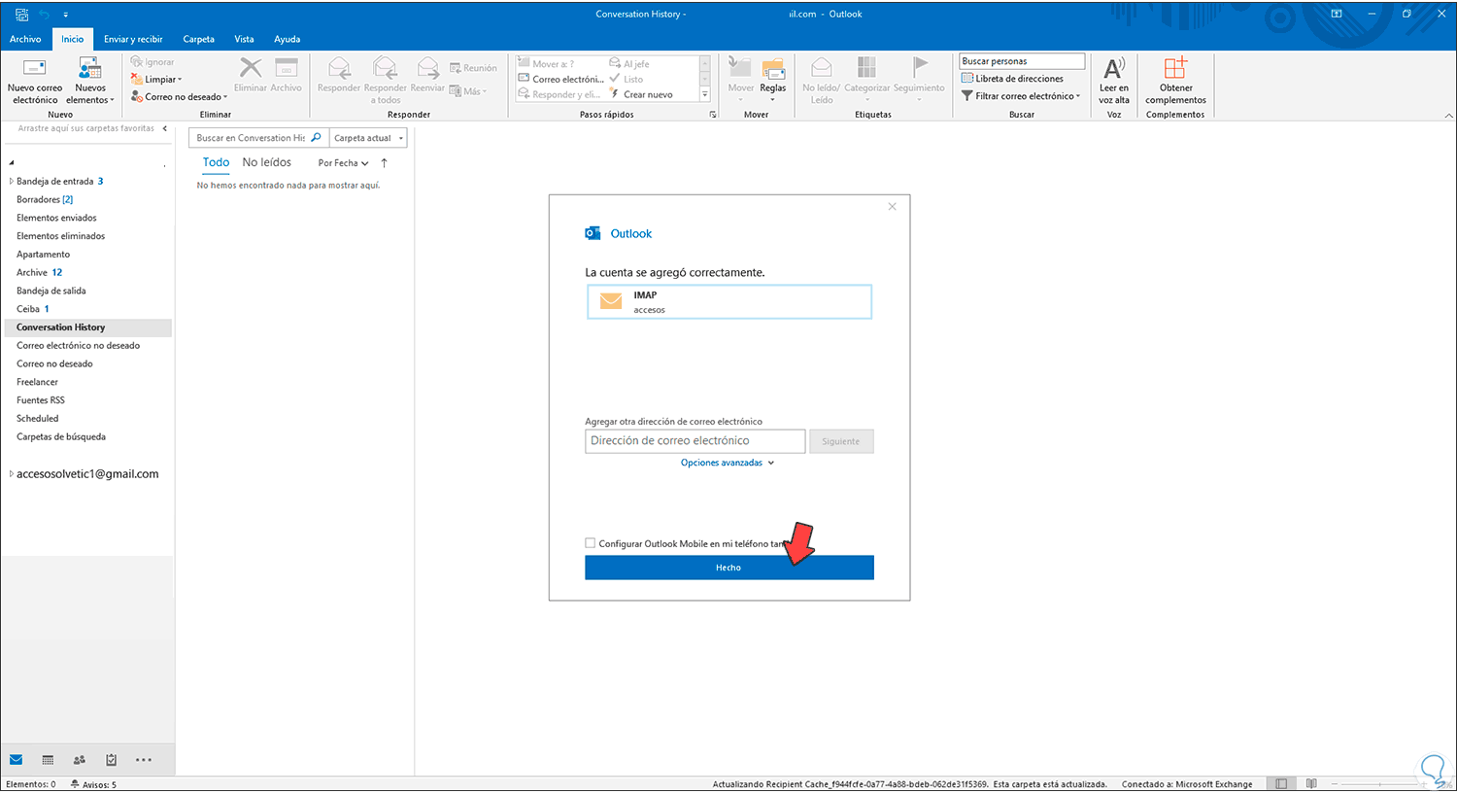This screenshot has height=793, width=1457.
Task: Open the Nuevos elementos menu
Action: coord(90,80)
